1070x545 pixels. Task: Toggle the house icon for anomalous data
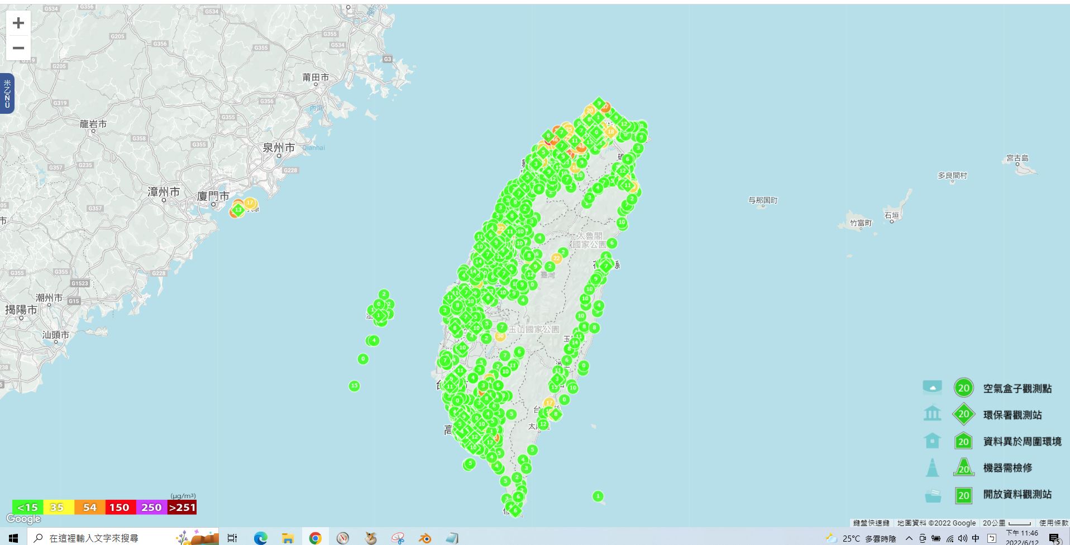[x=932, y=441]
